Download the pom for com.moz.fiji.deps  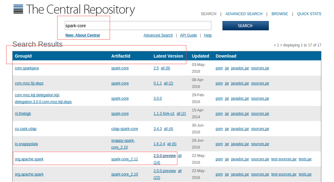219,83
